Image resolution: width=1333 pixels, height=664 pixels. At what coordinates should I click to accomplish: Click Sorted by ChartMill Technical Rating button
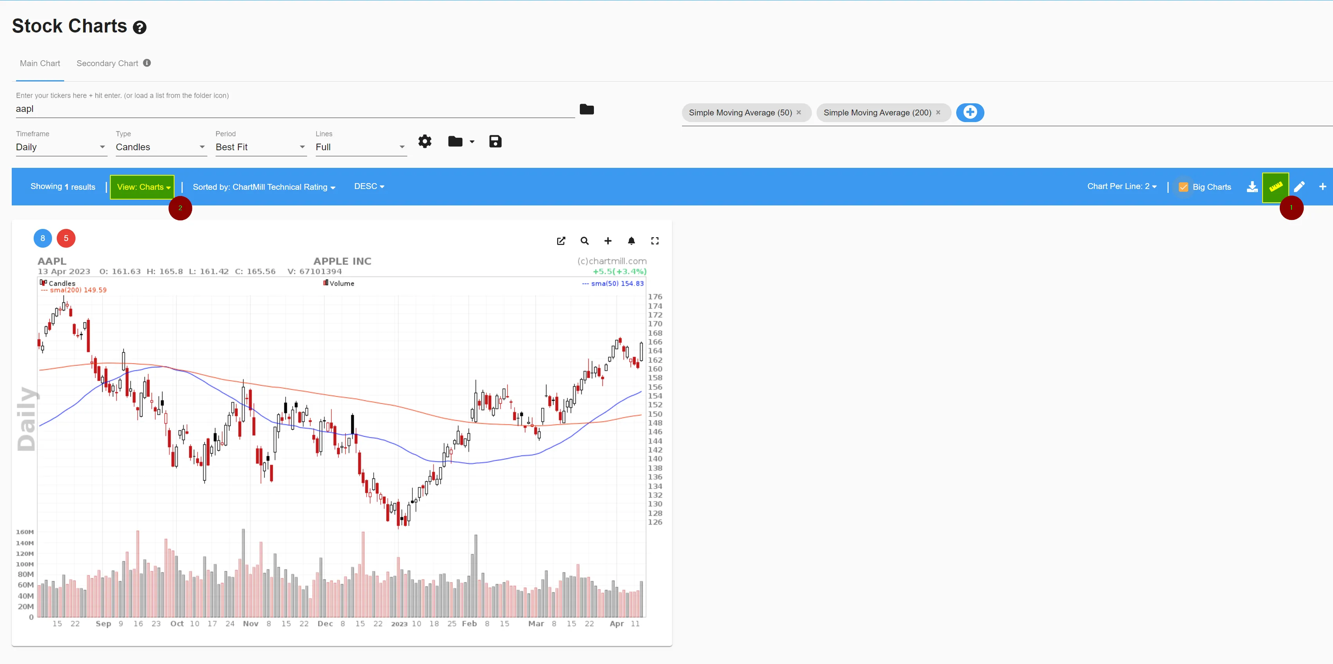coord(264,186)
